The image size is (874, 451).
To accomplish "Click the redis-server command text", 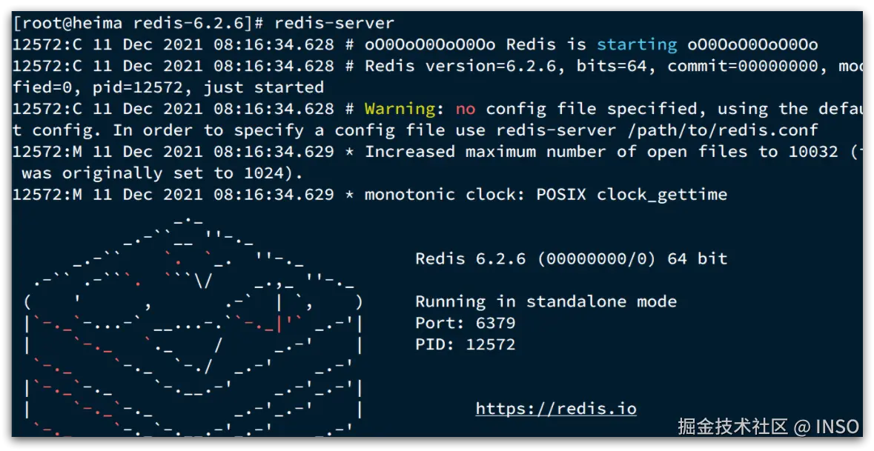I will pyautogui.click(x=334, y=24).
